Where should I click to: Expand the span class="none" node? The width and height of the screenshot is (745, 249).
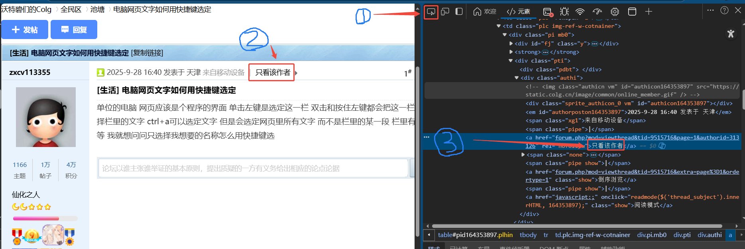pos(523,155)
